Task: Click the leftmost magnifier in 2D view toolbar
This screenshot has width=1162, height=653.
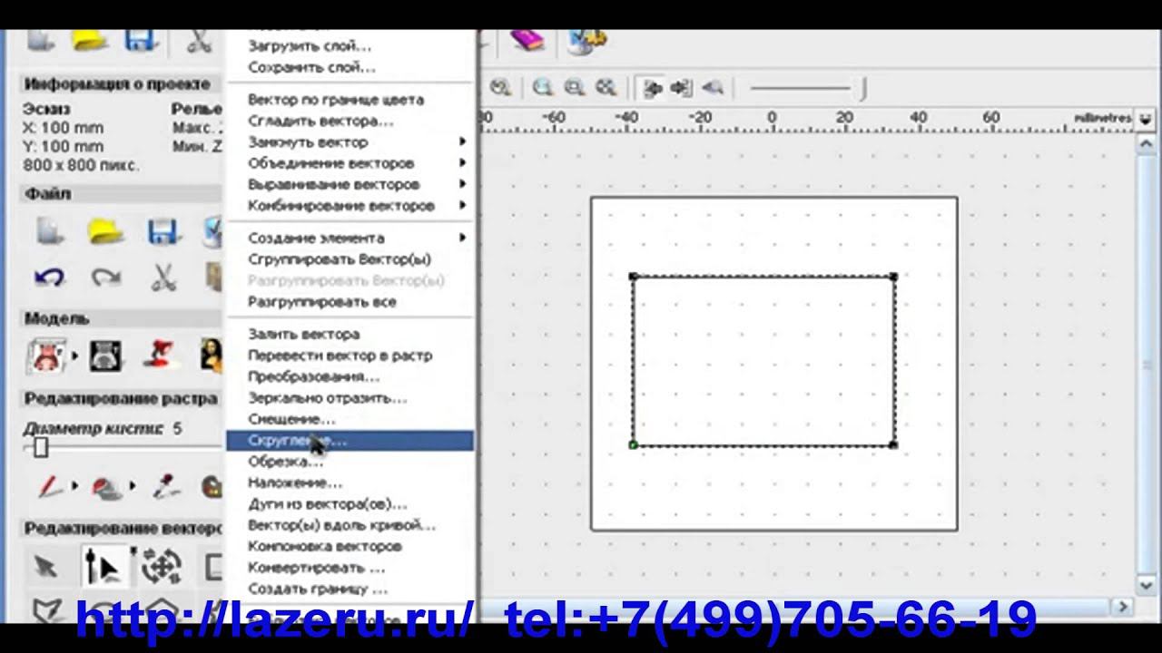Action: coord(500,88)
